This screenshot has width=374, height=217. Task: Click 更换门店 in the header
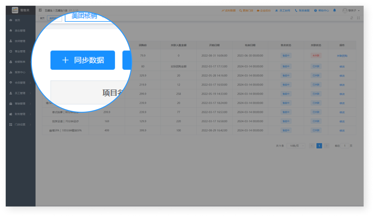coord(246,10)
